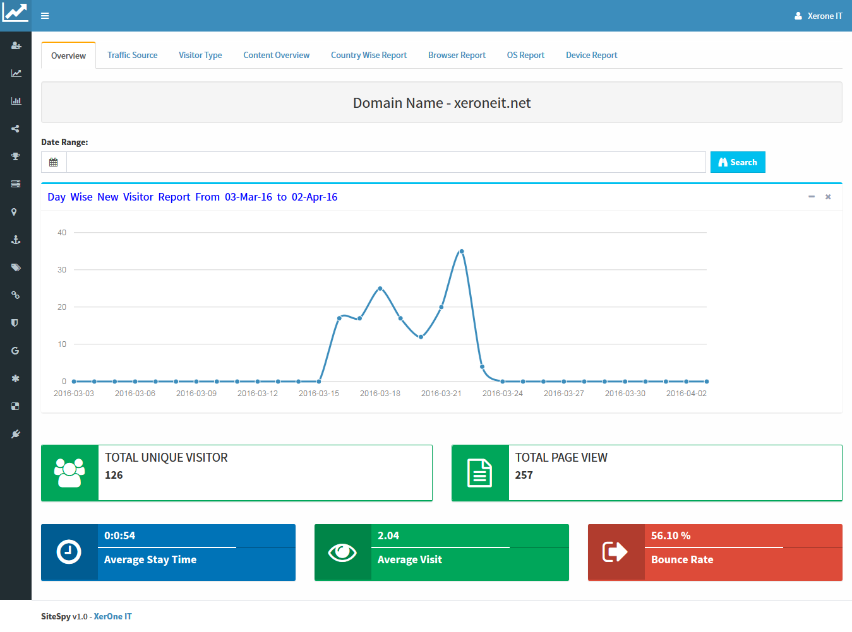Click the shield icon in sidebar
This screenshot has width=852, height=632.
click(x=15, y=323)
